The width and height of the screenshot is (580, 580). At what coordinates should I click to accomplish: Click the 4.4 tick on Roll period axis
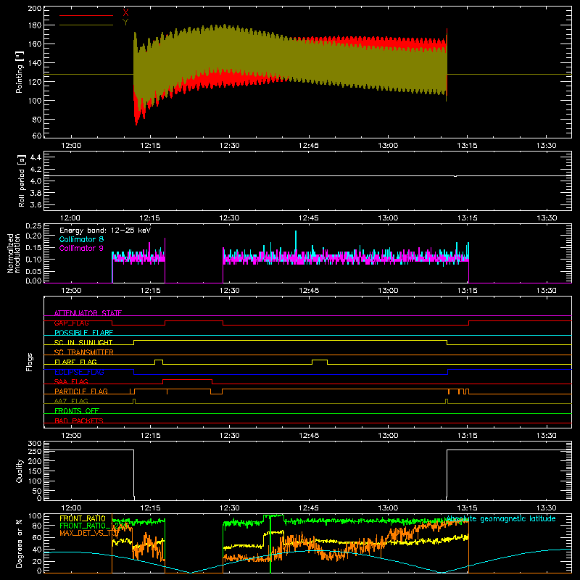point(36,157)
